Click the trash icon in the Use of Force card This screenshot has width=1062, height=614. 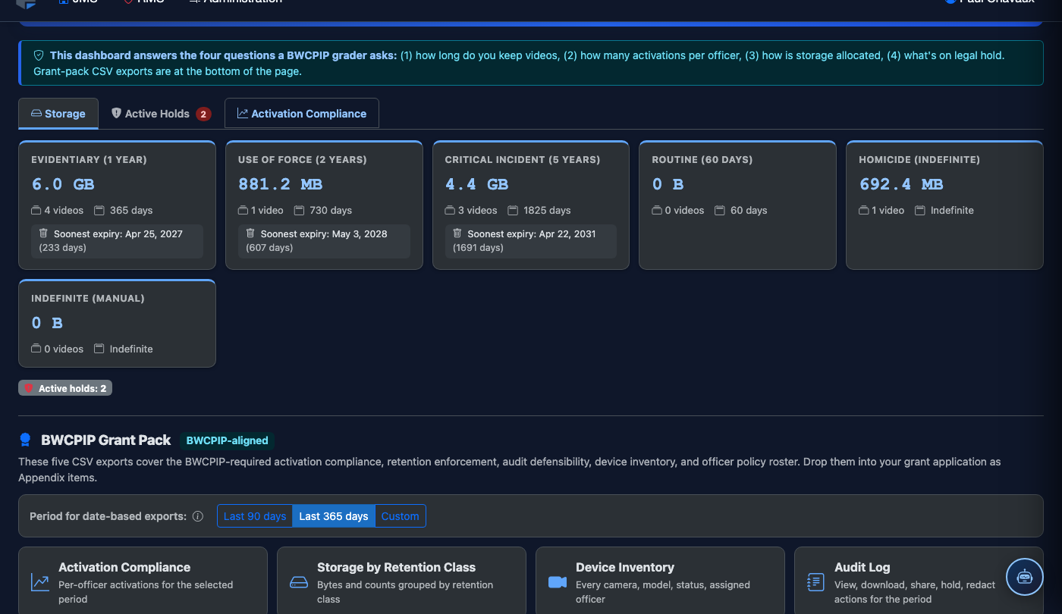(x=251, y=233)
